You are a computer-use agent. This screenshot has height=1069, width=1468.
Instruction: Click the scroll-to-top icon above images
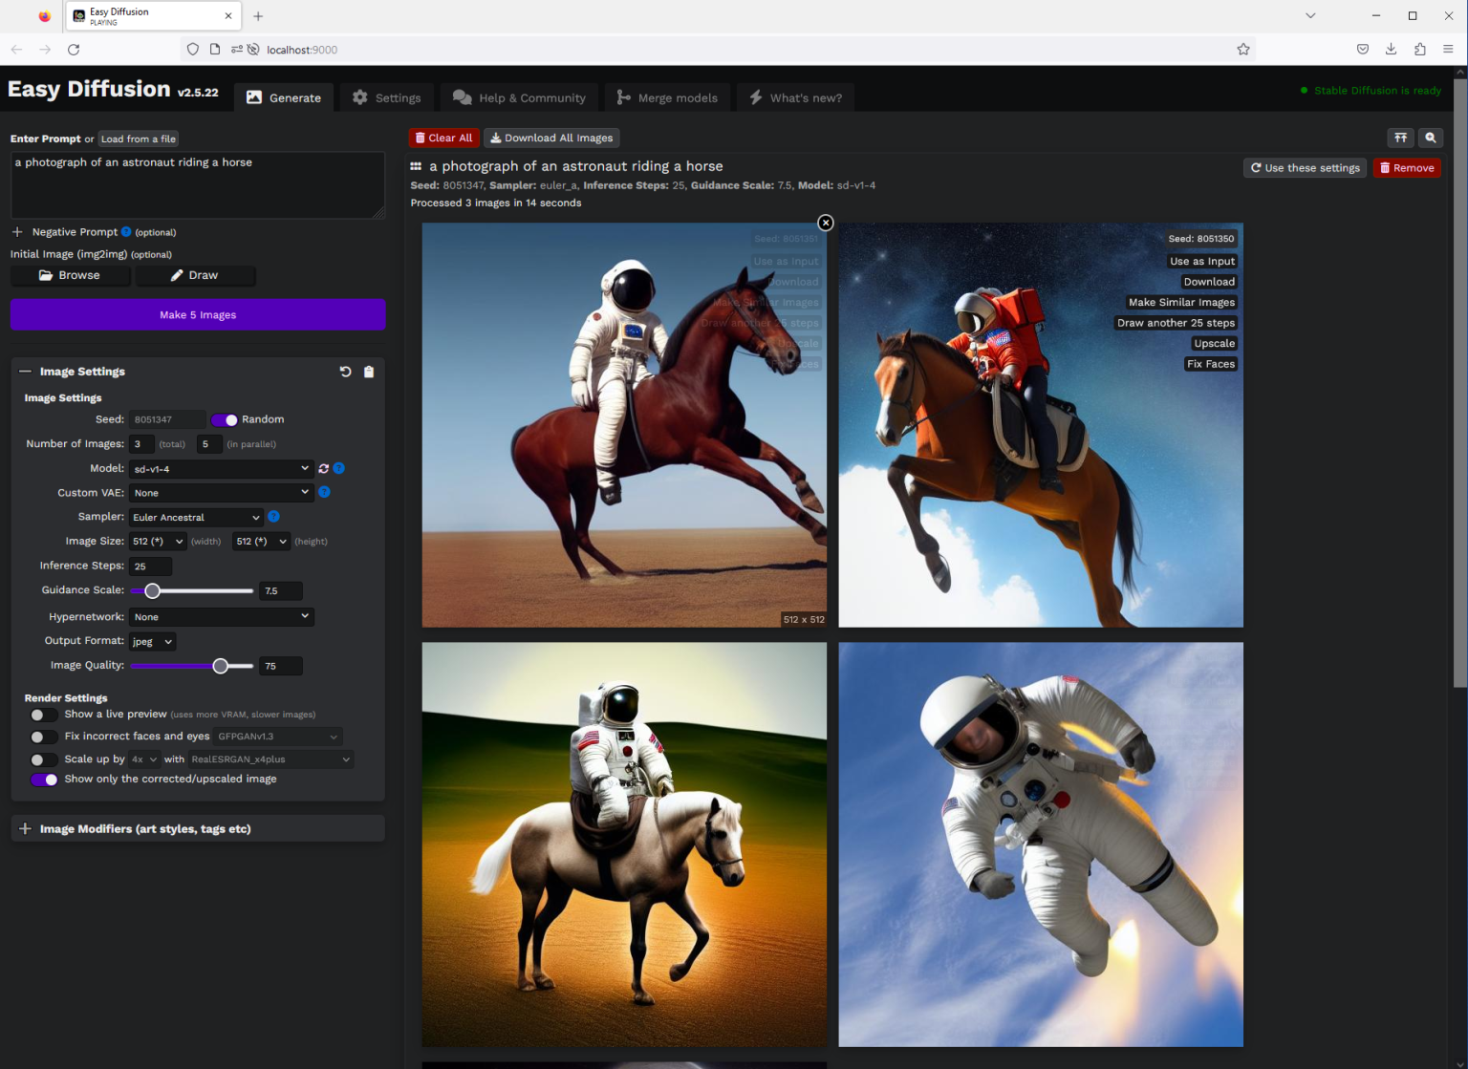(x=1400, y=138)
